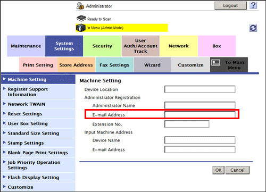Click the Cancel button

[x=237, y=170]
